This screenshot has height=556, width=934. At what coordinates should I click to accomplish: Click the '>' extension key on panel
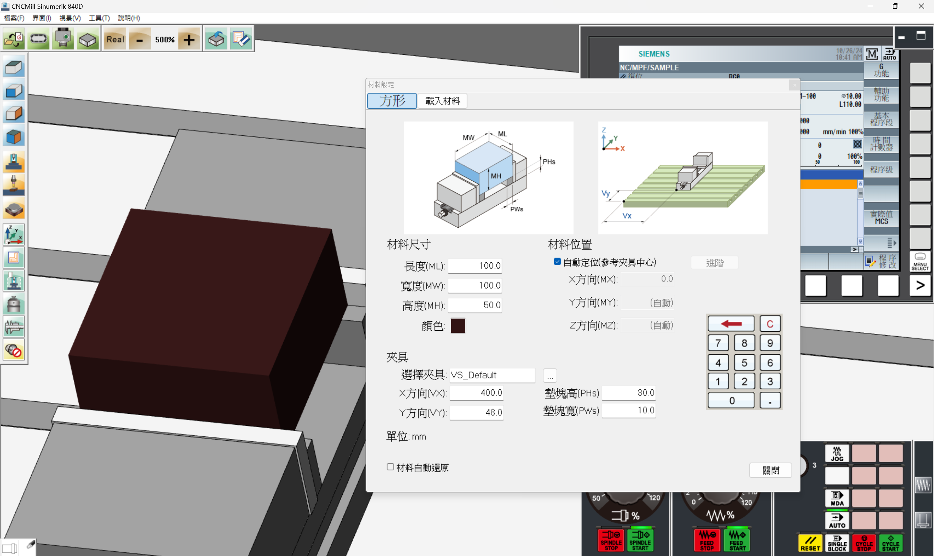[x=920, y=286]
